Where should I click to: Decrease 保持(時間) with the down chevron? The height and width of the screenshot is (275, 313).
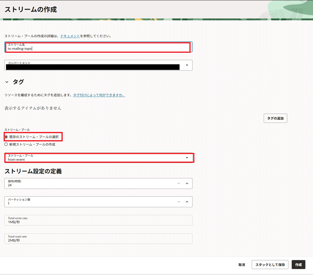point(179,183)
